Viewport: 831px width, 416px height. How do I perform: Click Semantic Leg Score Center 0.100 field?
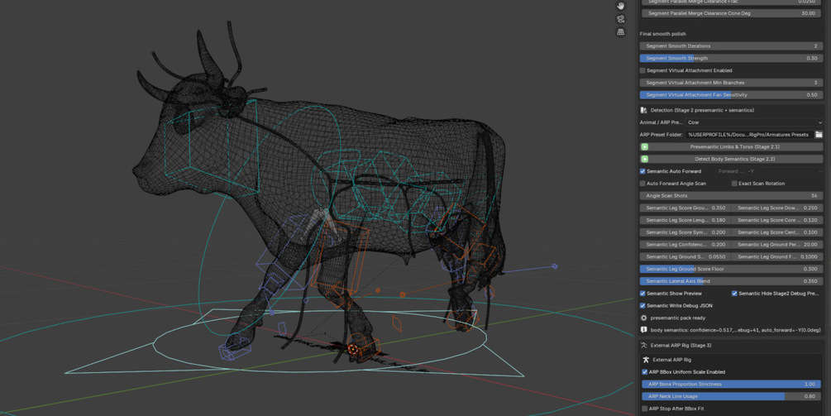click(x=777, y=232)
